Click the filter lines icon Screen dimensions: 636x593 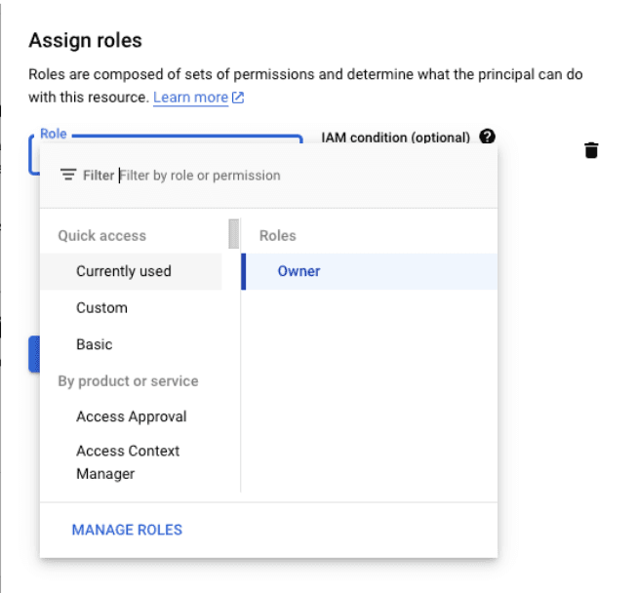[x=68, y=176]
